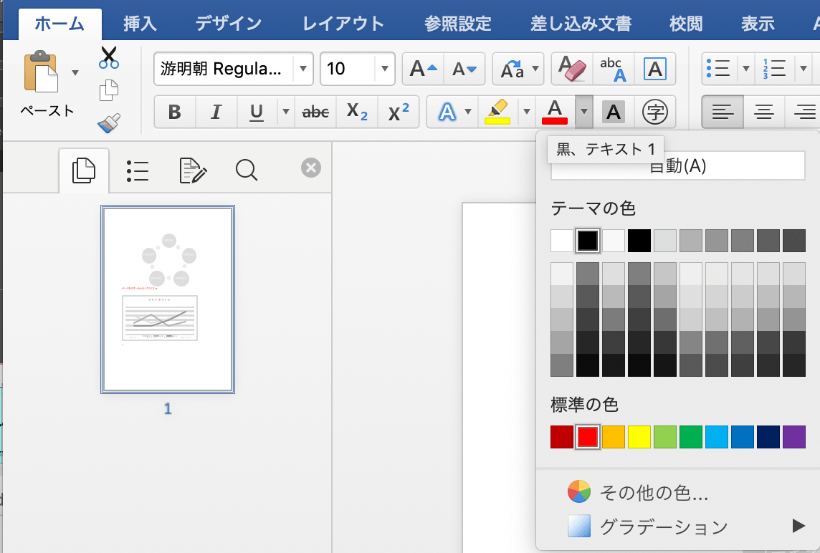Open the search magnifier in navigation pane

pyautogui.click(x=246, y=170)
